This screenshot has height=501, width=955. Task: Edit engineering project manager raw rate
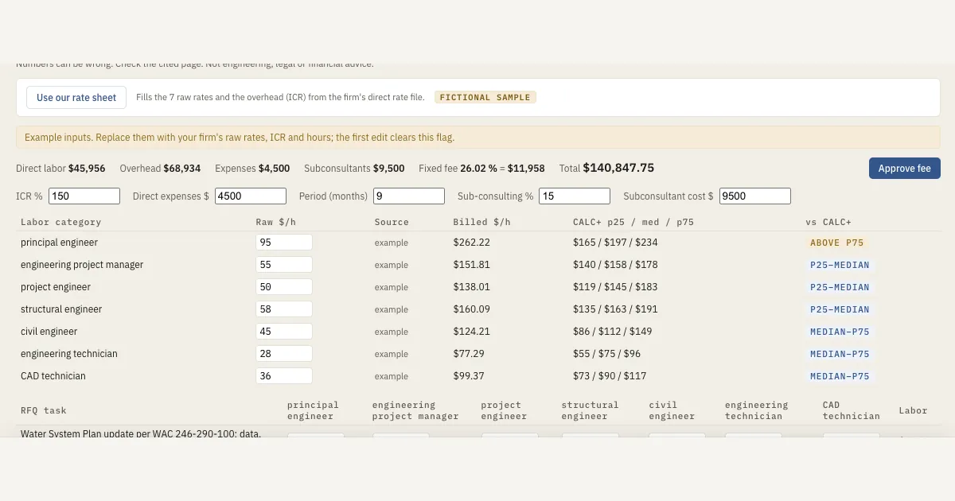click(x=284, y=265)
